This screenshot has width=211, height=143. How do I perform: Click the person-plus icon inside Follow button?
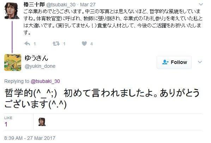[165, 62]
